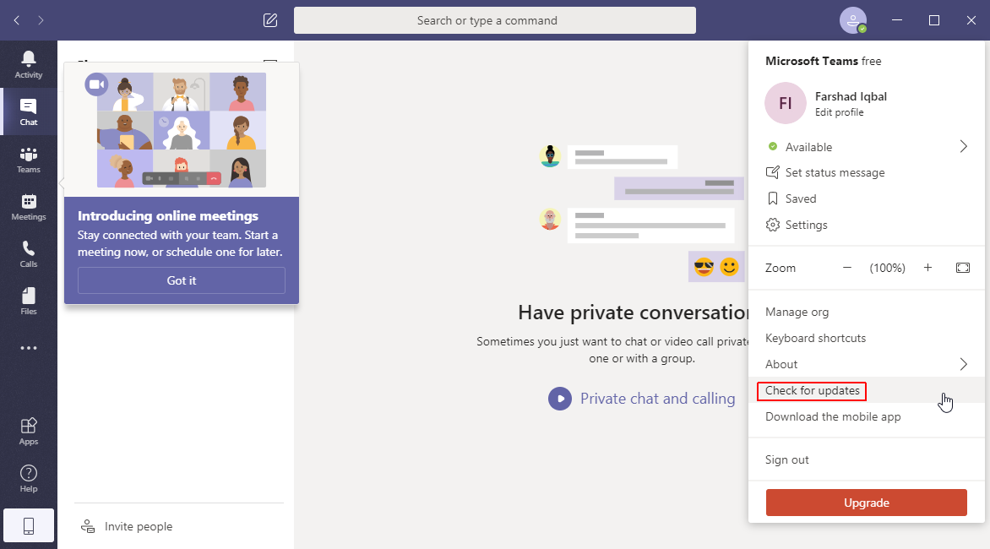Screen dimensions: 990x549
Task: Toggle full screen zoom icon
Action: pyautogui.click(x=963, y=268)
